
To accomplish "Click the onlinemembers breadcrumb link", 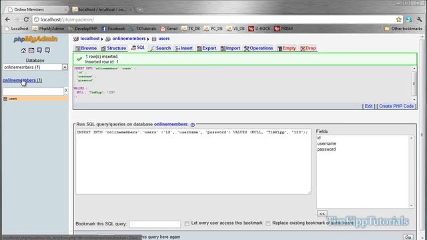I will click(129, 39).
